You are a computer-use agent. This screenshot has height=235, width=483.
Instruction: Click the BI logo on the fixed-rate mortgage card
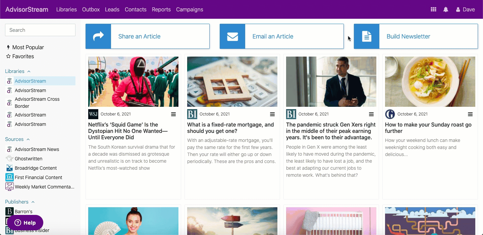tap(192, 114)
